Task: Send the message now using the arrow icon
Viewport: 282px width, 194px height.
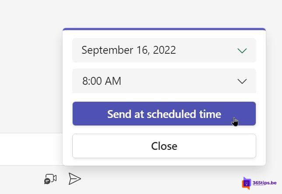Action: [x=74, y=179]
